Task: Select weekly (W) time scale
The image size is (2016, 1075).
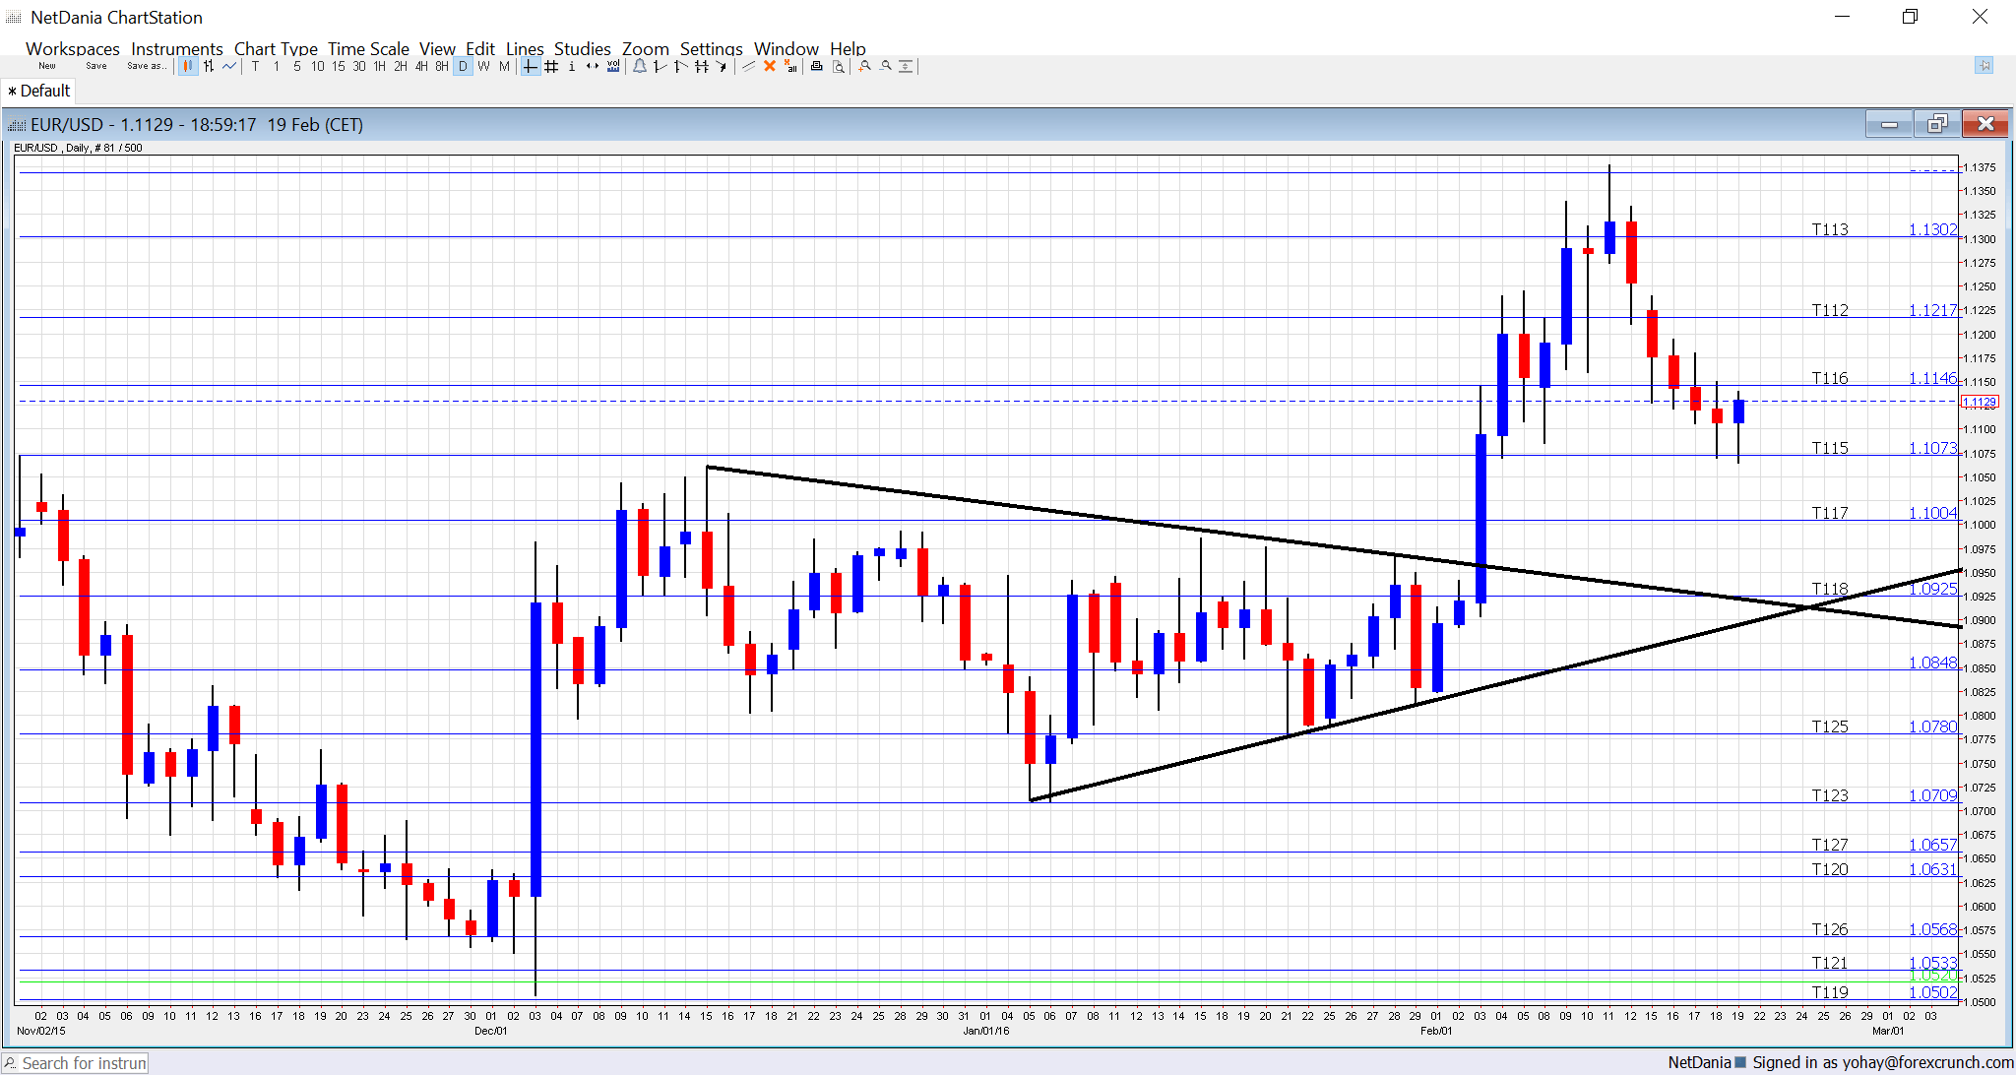Action: click(483, 66)
